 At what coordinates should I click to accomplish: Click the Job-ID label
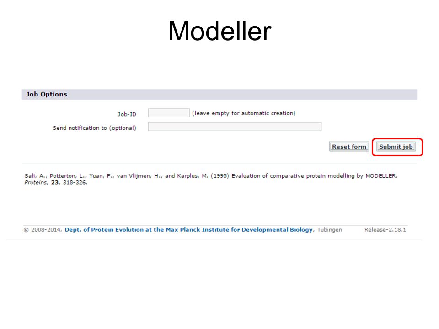(127, 114)
